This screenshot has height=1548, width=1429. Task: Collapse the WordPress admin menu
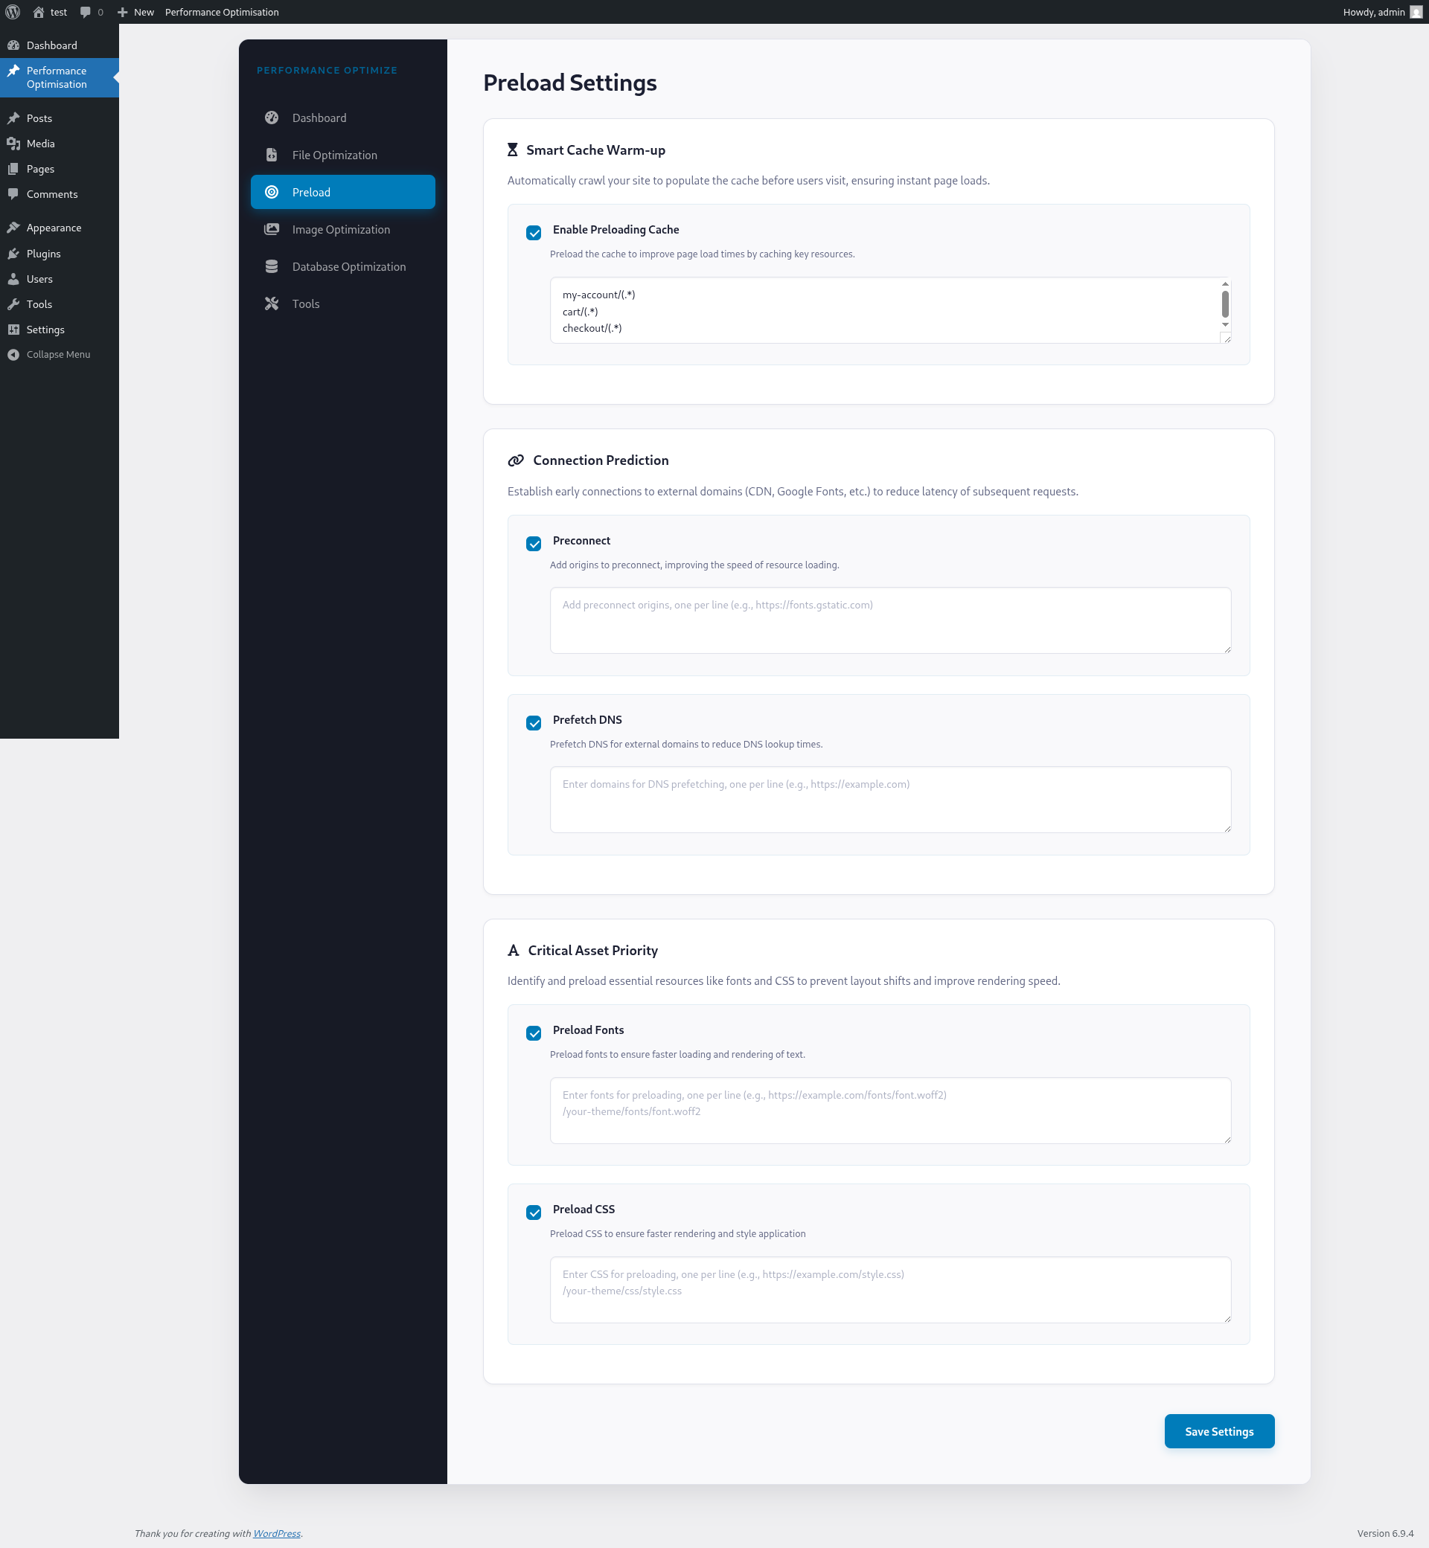pyautogui.click(x=49, y=354)
